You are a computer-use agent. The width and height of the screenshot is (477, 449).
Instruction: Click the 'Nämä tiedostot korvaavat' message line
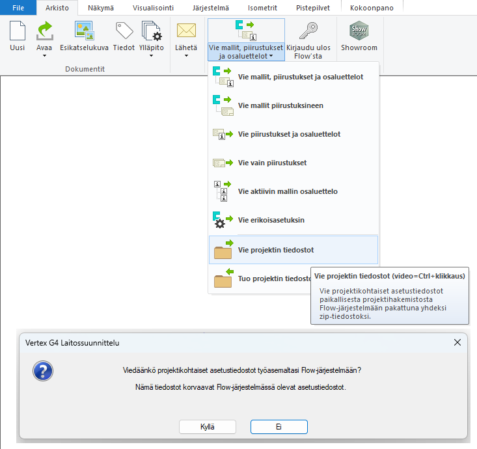click(241, 387)
